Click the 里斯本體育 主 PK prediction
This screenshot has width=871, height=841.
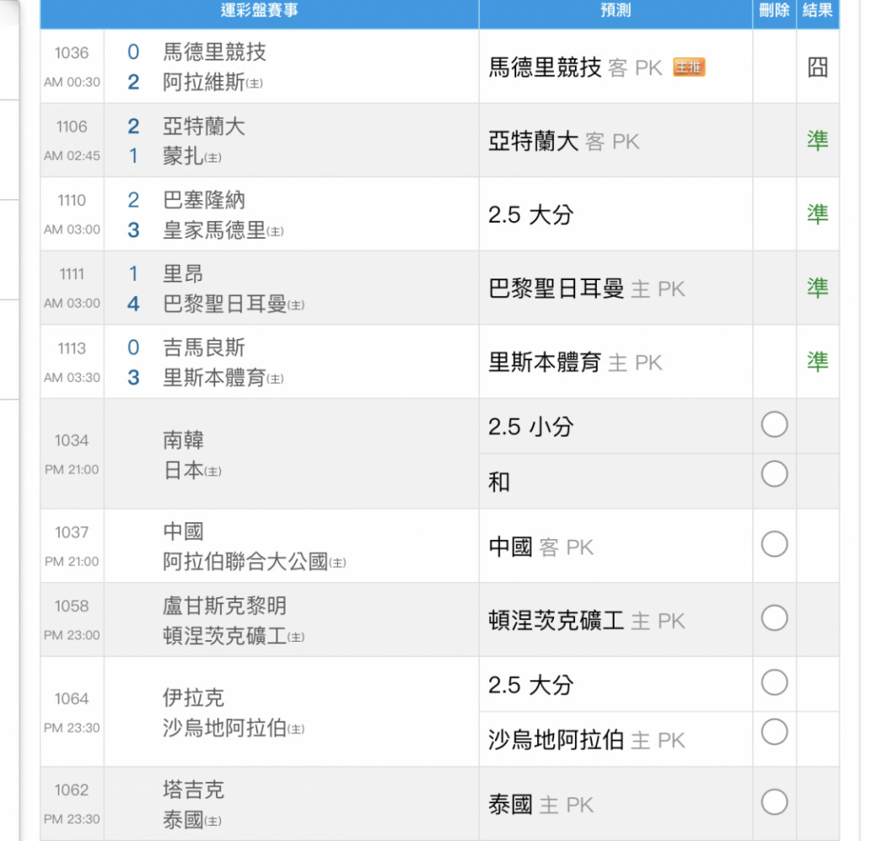pos(575,362)
